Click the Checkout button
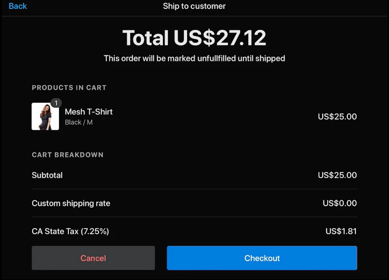This screenshot has width=389, height=280. click(x=262, y=258)
